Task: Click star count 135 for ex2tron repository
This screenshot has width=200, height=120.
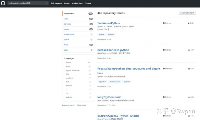Action: point(191,116)
